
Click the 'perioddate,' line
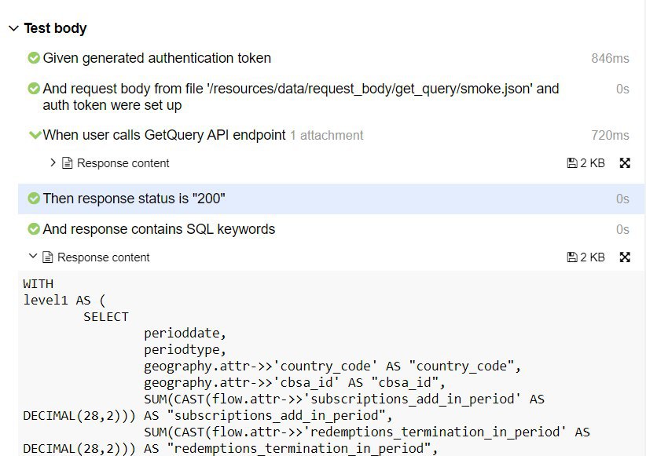tap(185, 334)
